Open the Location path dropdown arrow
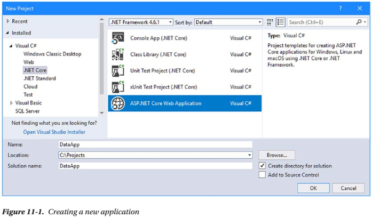The height and width of the screenshot is (218, 372). (250, 155)
